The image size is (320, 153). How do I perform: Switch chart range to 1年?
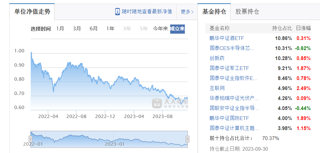(110, 29)
